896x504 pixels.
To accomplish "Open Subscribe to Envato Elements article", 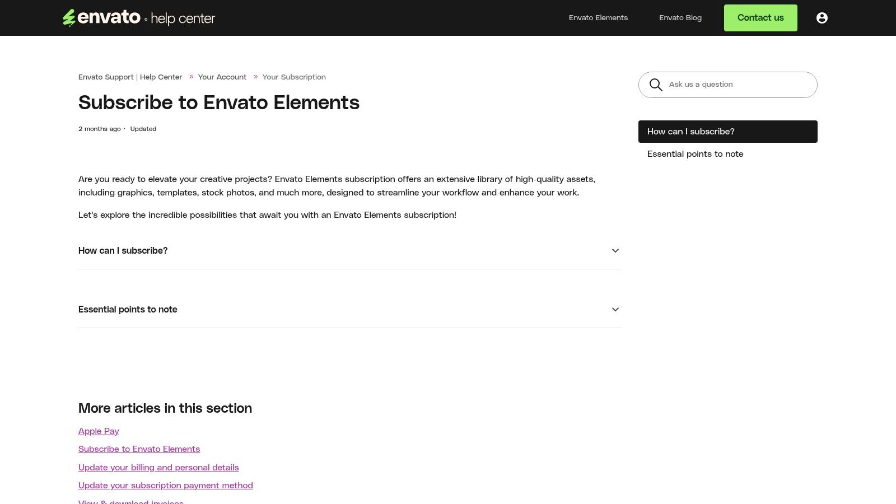I will click(139, 449).
